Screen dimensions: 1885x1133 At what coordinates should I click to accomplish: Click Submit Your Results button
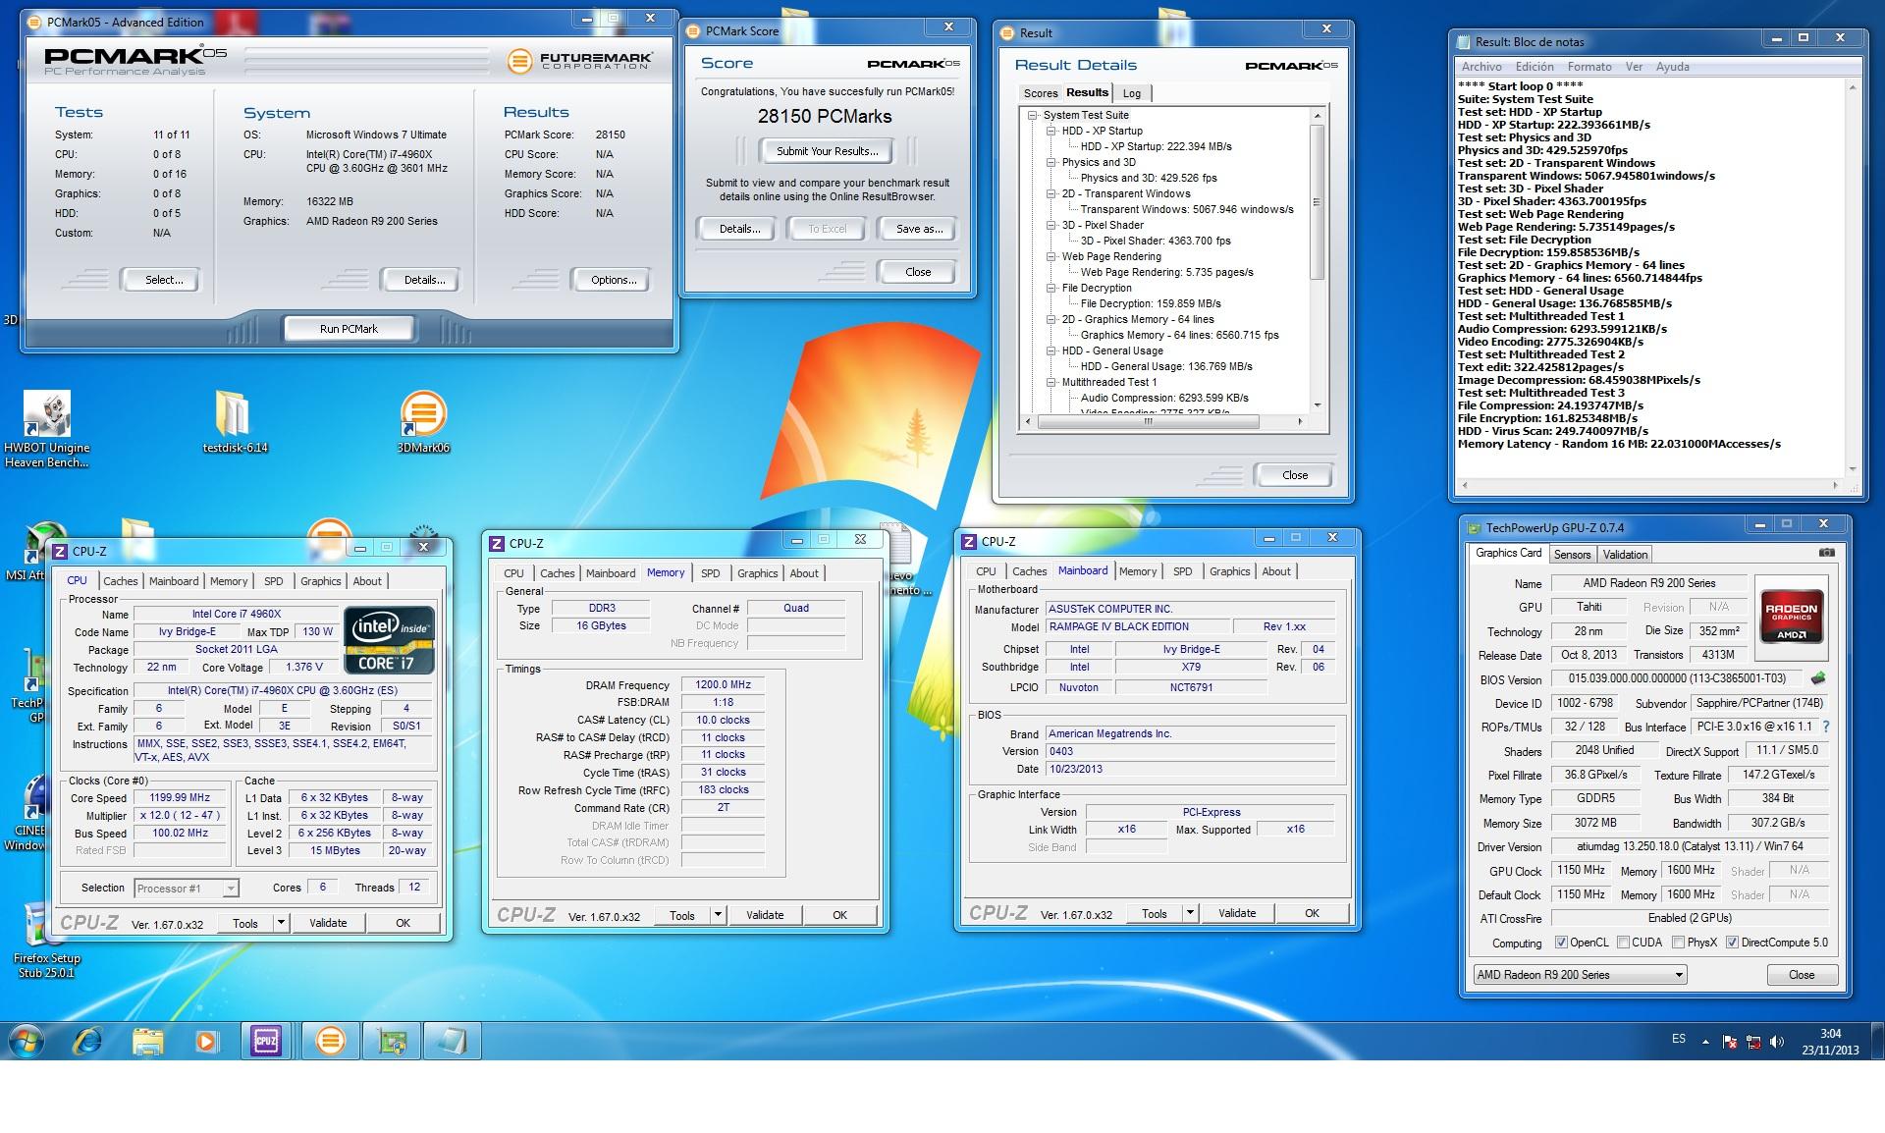click(827, 151)
